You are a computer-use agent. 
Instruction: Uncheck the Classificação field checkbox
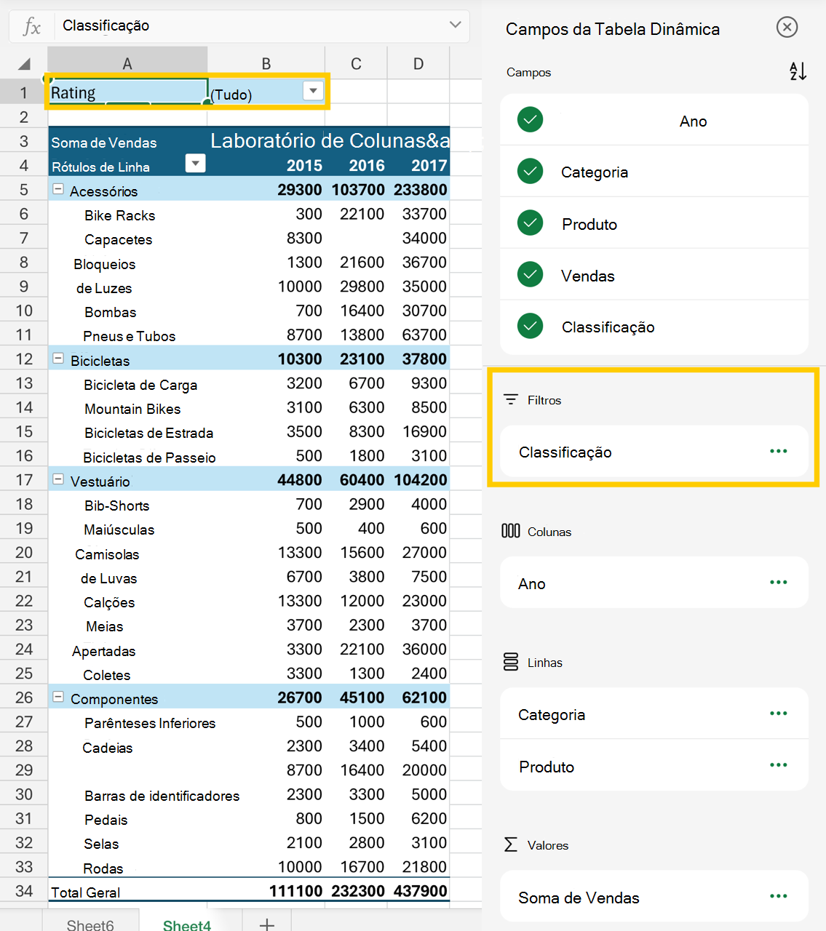531,326
